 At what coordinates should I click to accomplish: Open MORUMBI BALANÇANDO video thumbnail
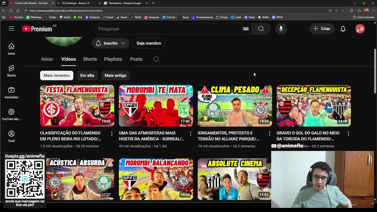pos(156,179)
